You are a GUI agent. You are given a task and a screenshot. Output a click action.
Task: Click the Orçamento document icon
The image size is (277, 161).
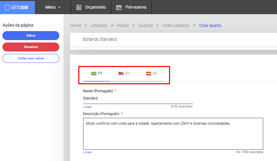click(79, 8)
